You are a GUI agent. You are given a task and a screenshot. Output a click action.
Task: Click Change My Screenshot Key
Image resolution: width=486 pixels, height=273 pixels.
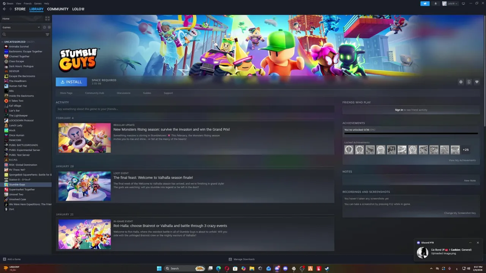pyautogui.click(x=460, y=213)
